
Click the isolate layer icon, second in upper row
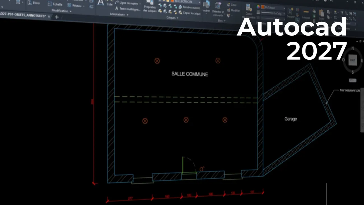(165, 6)
